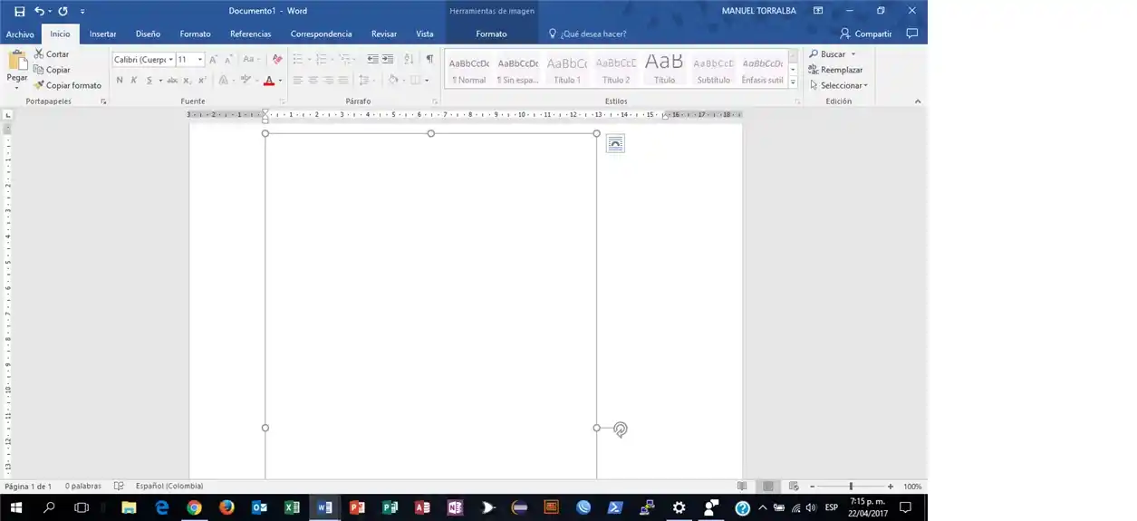Open Excel from the Windows taskbar
Image resolution: width=1137 pixels, height=521 pixels.
(x=292, y=507)
